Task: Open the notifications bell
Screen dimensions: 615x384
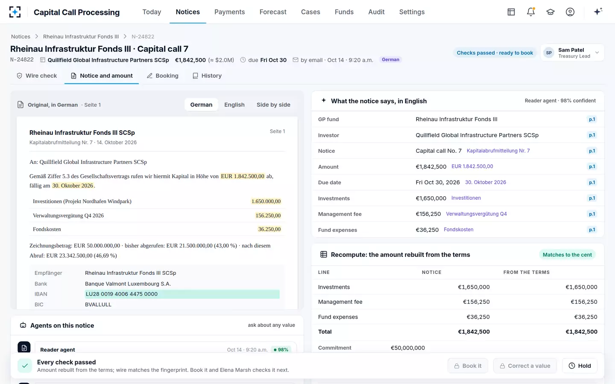Action: pos(531,12)
